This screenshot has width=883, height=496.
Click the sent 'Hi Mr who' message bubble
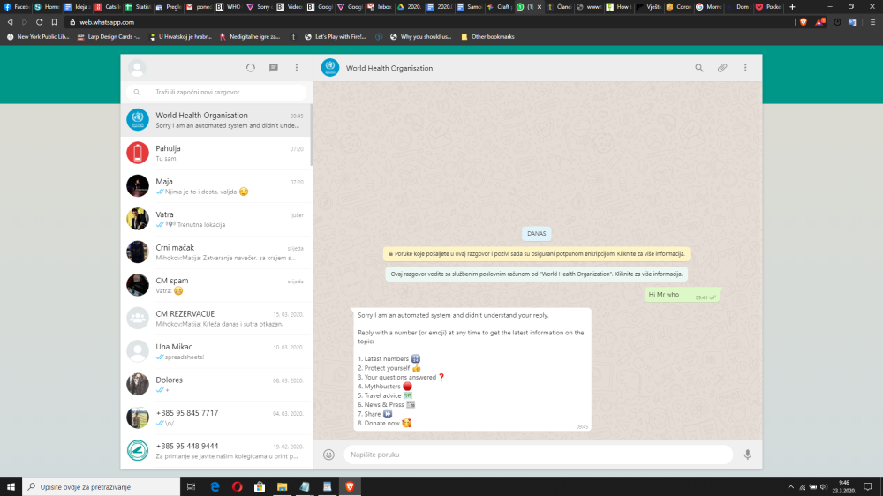click(x=682, y=295)
